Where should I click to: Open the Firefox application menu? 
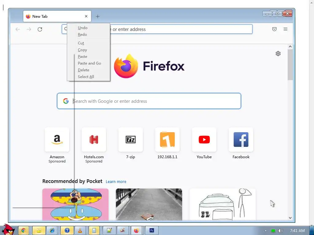click(285, 29)
